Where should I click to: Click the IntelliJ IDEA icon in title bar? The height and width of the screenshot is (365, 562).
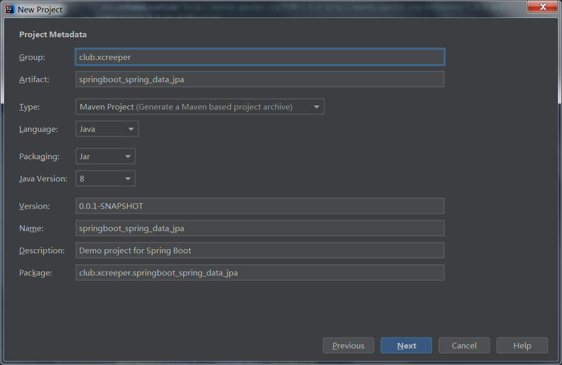10,9
